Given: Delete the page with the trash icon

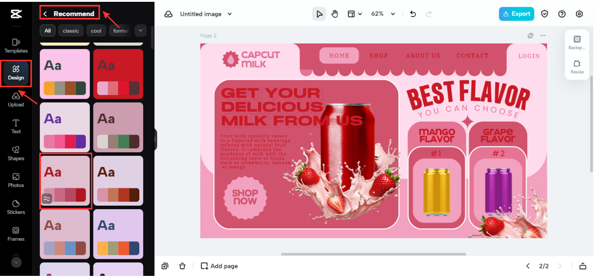Looking at the screenshot, I should pos(182,266).
